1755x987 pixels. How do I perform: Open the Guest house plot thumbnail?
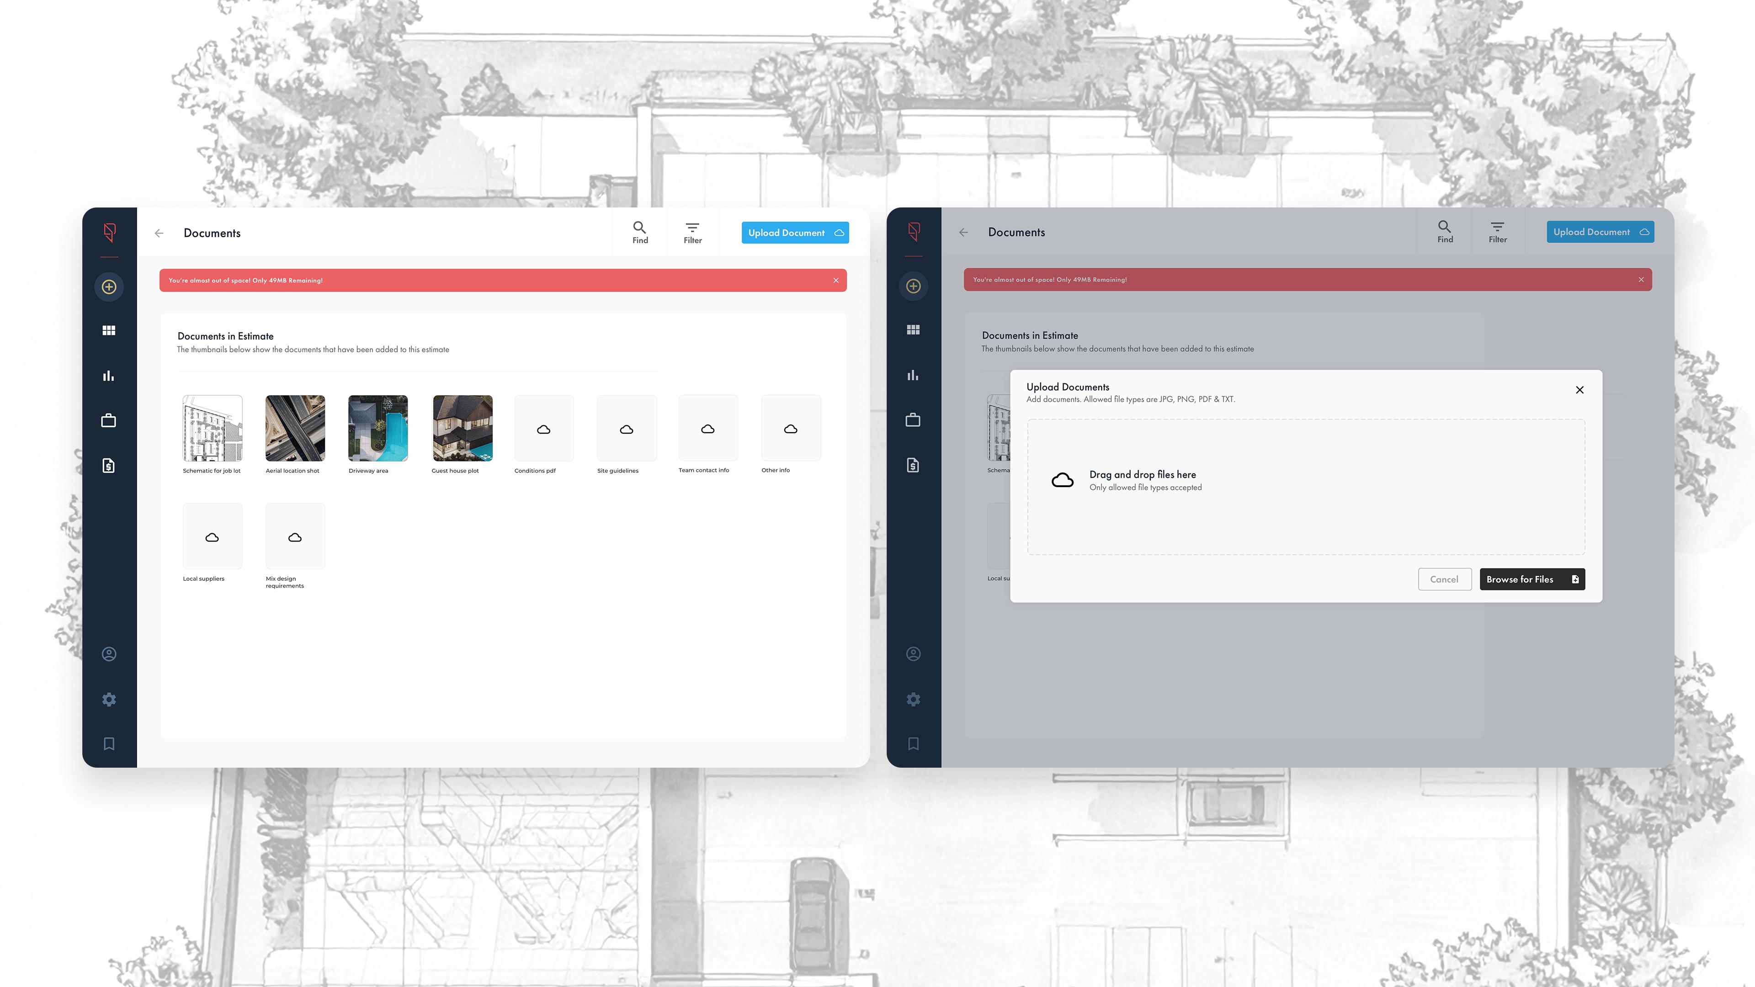(462, 429)
